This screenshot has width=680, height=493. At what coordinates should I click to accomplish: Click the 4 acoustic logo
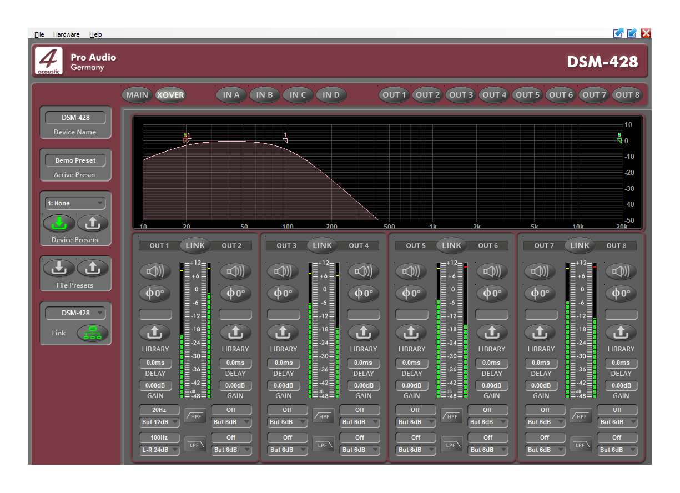click(x=48, y=61)
